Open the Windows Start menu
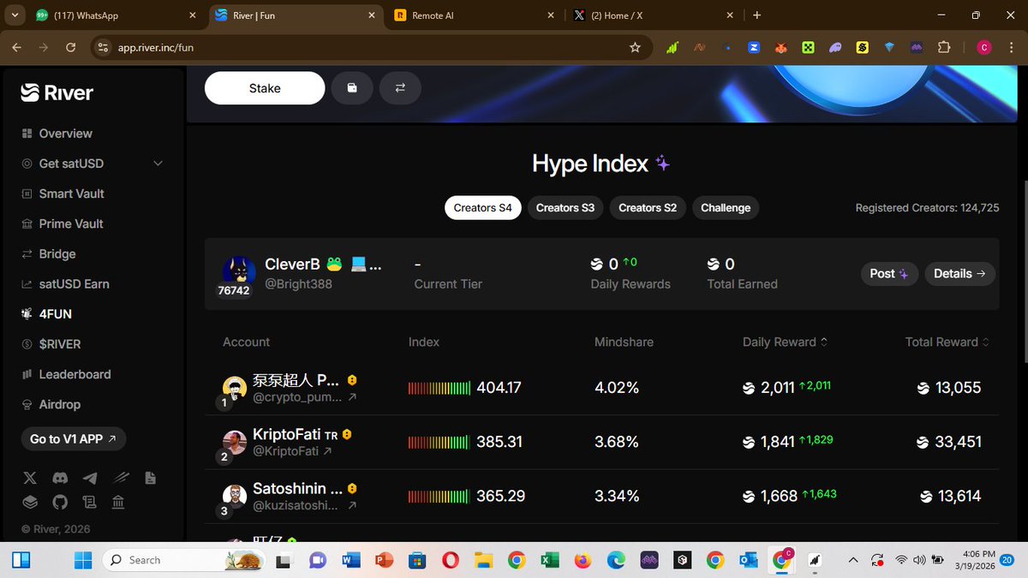The height and width of the screenshot is (578, 1028). (83, 560)
